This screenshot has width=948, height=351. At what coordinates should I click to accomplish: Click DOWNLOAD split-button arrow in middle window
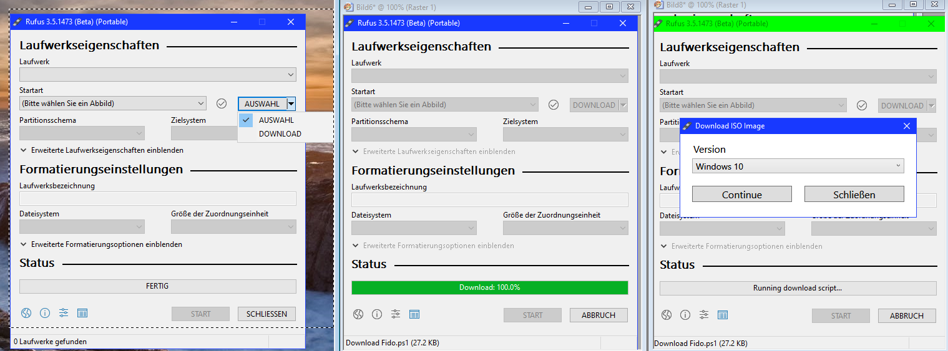623,105
